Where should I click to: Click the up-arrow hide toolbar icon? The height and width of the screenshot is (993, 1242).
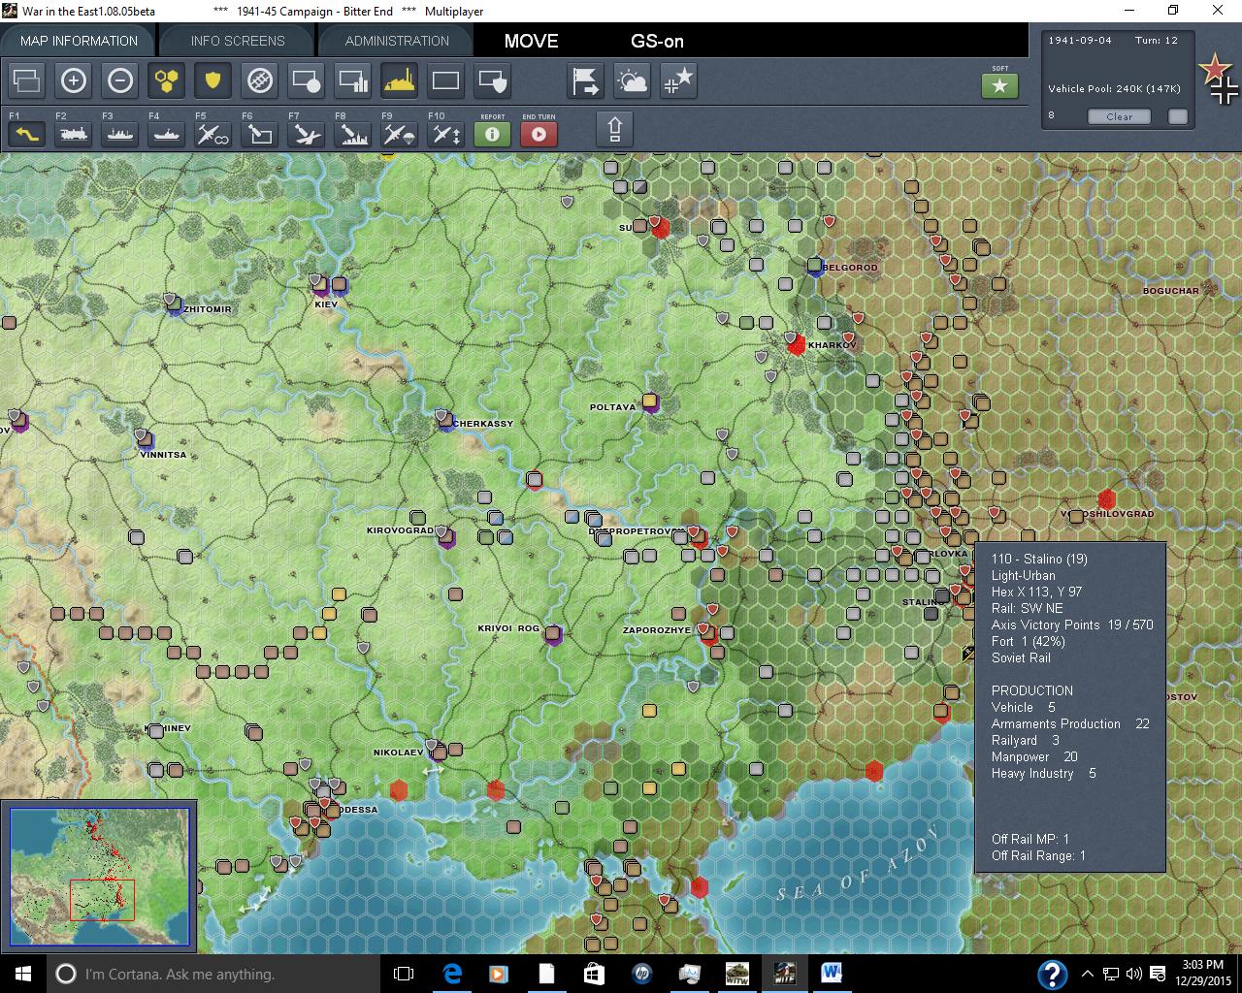tap(615, 129)
